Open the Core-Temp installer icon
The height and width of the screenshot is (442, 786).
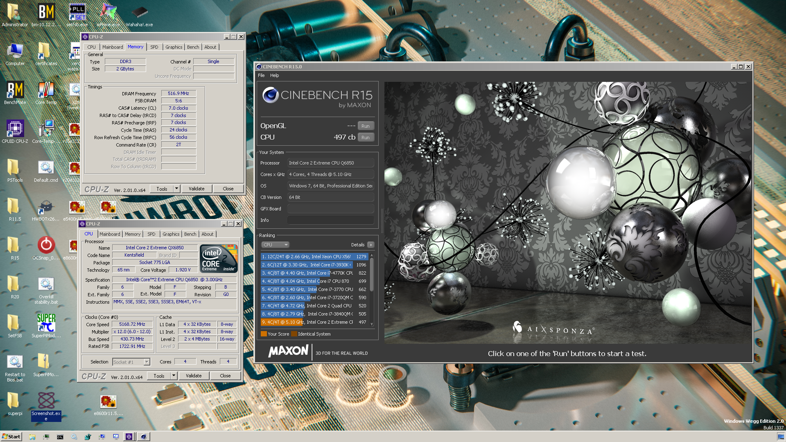tap(46, 132)
